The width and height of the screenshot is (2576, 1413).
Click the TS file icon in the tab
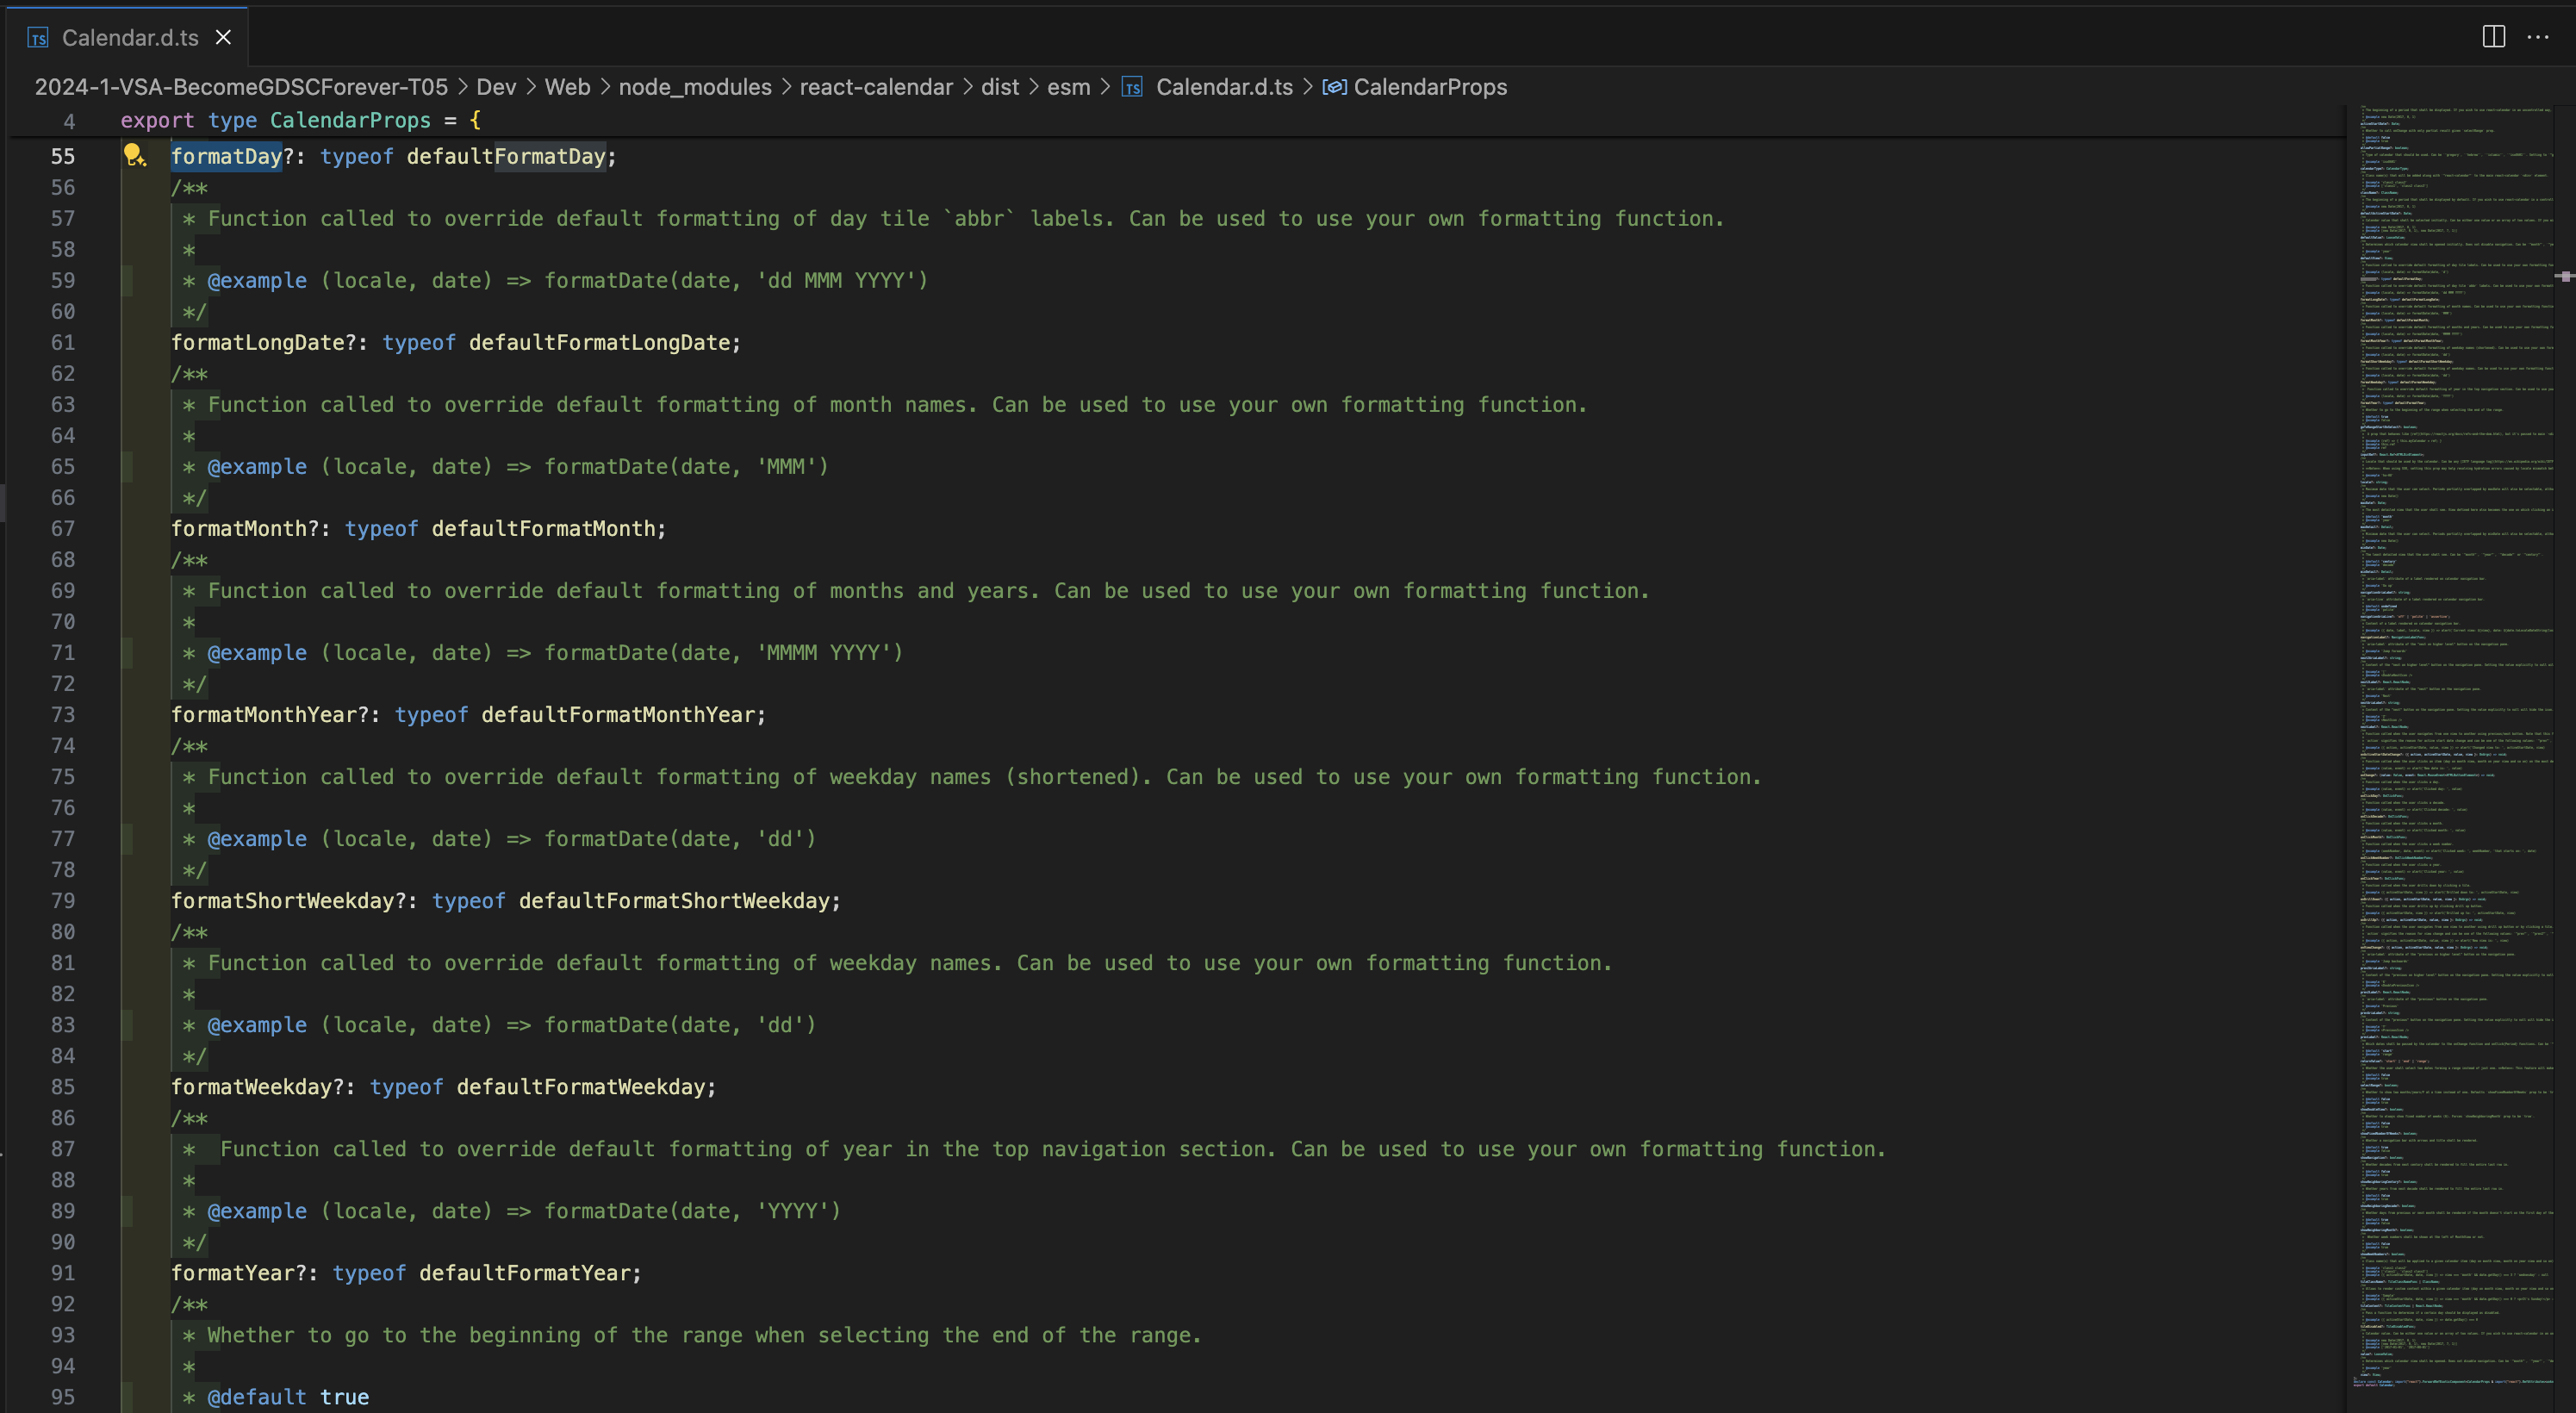coord(38,38)
